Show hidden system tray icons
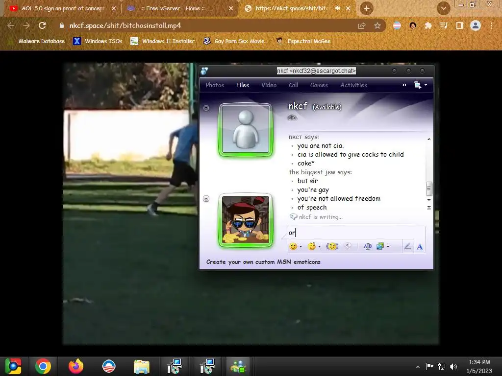502x376 pixels. point(418,367)
